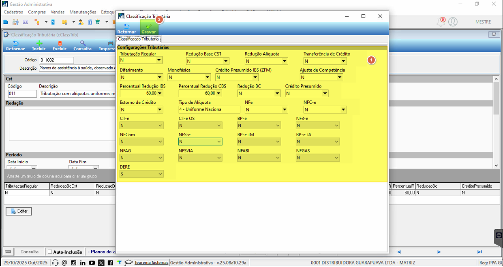The width and height of the screenshot is (503, 267).
Task: Click the @ email icon in status bar
Action: click(x=64, y=263)
